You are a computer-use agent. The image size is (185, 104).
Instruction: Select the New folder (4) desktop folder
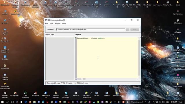click(x=117, y=4)
